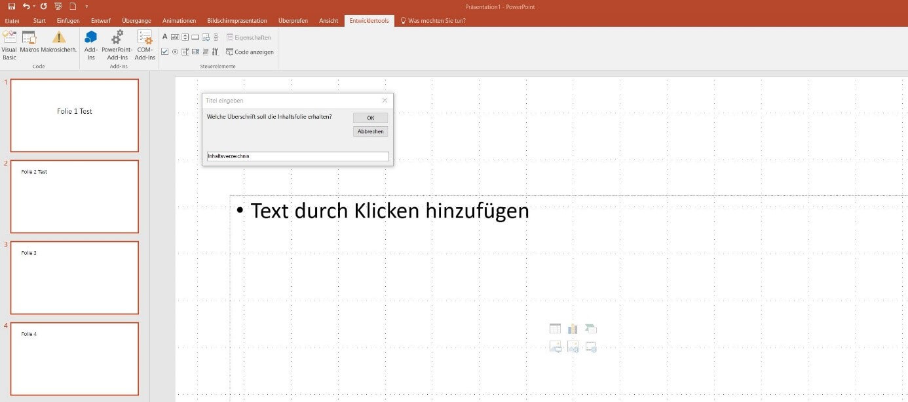This screenshot has width=908, height=402.
Task: Open PowerPoint-Add-Ins manager
Action: (117, 45)
